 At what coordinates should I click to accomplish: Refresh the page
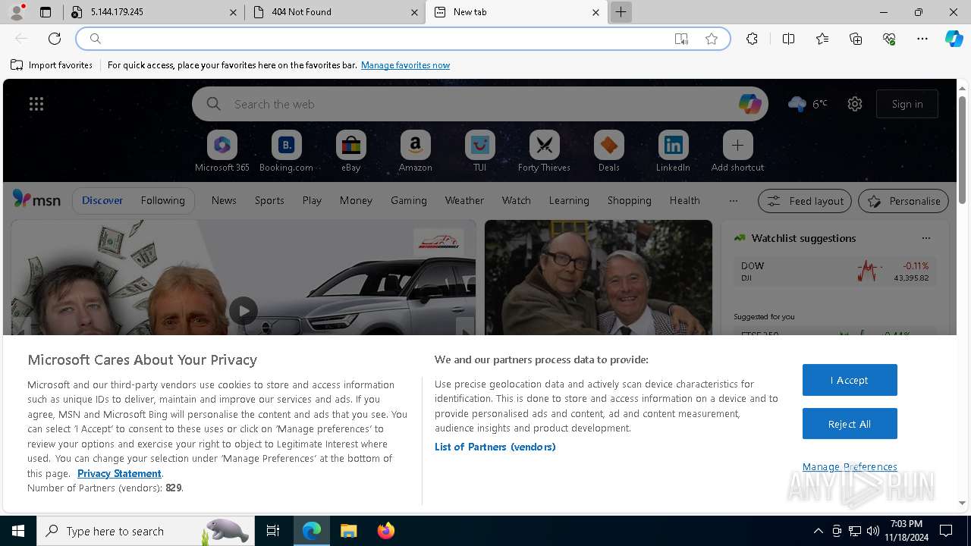55,39
